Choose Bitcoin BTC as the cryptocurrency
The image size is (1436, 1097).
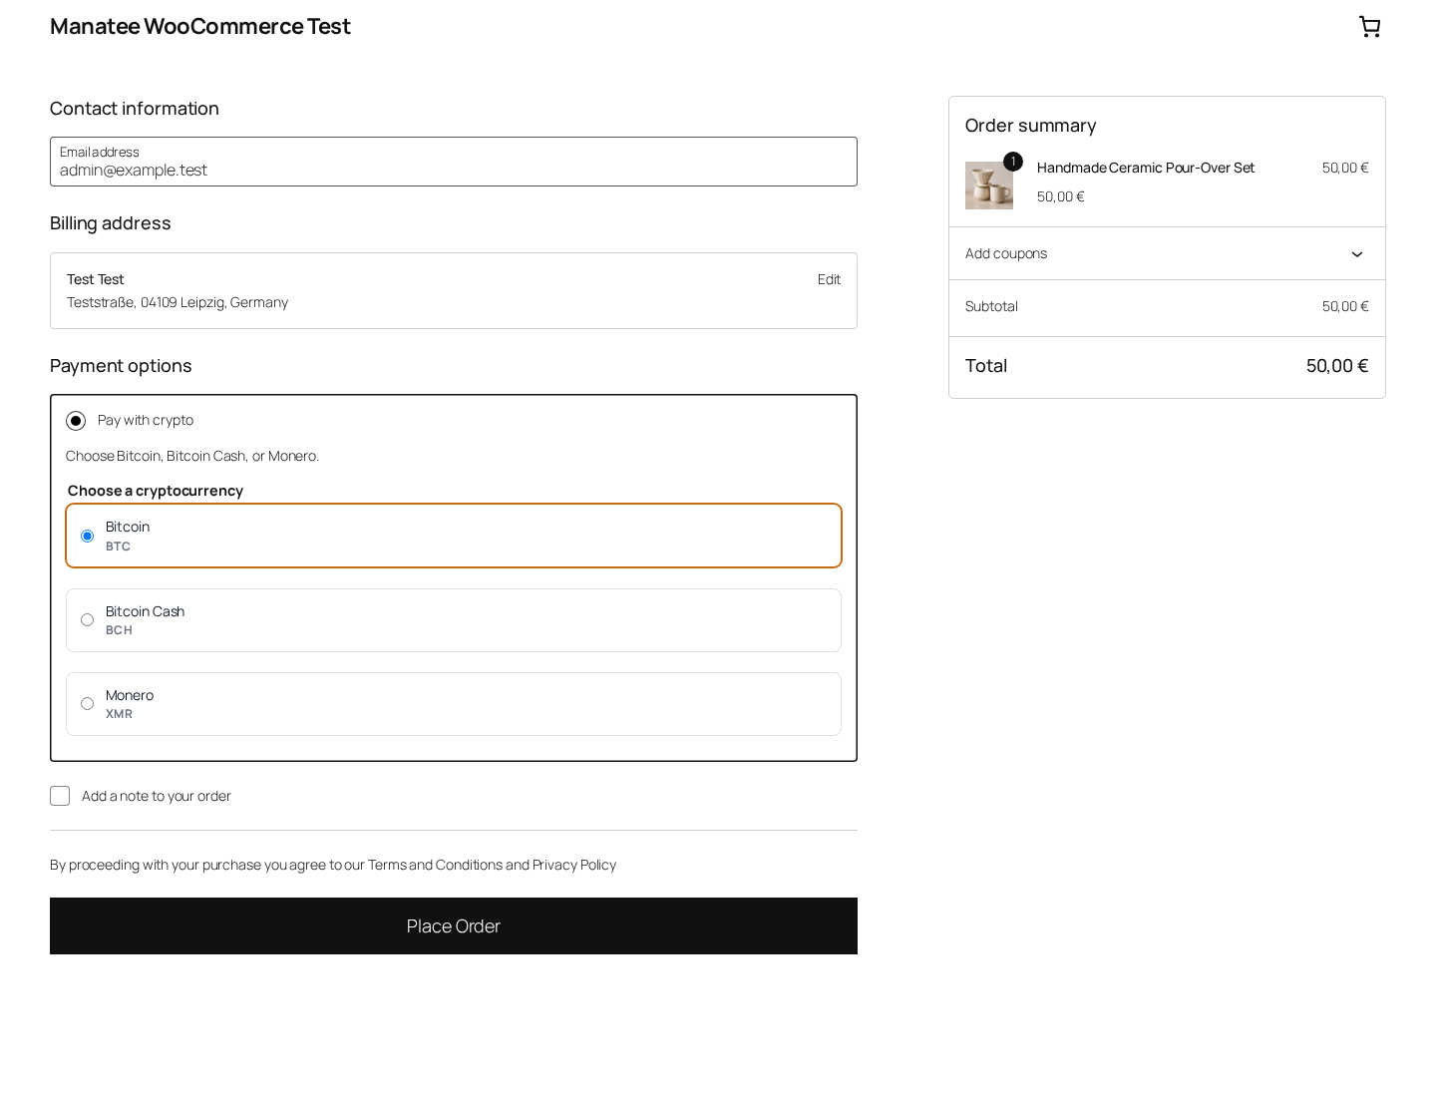point(454,536)
